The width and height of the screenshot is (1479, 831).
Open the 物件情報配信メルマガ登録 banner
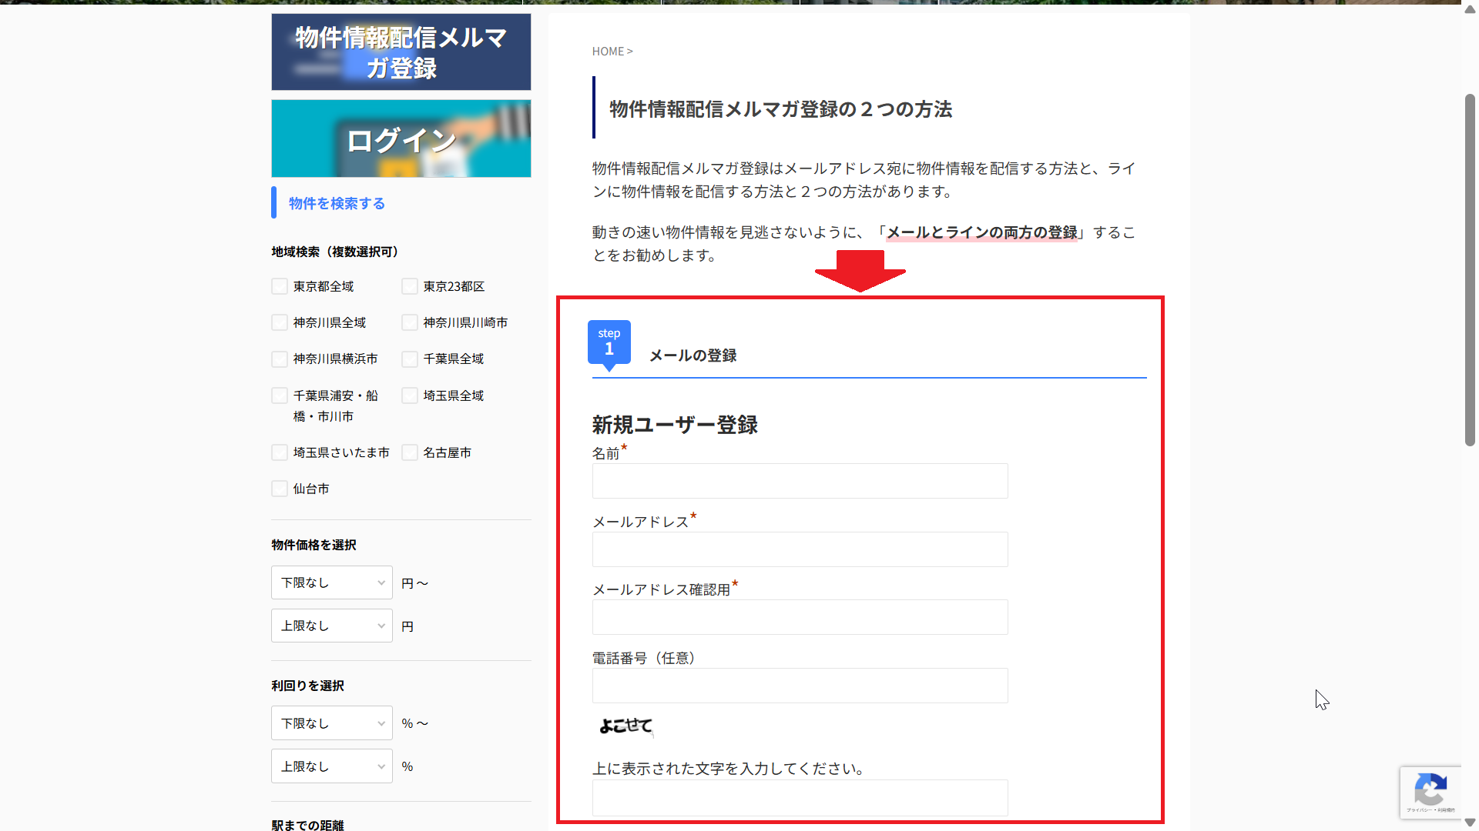pos(401,52)
